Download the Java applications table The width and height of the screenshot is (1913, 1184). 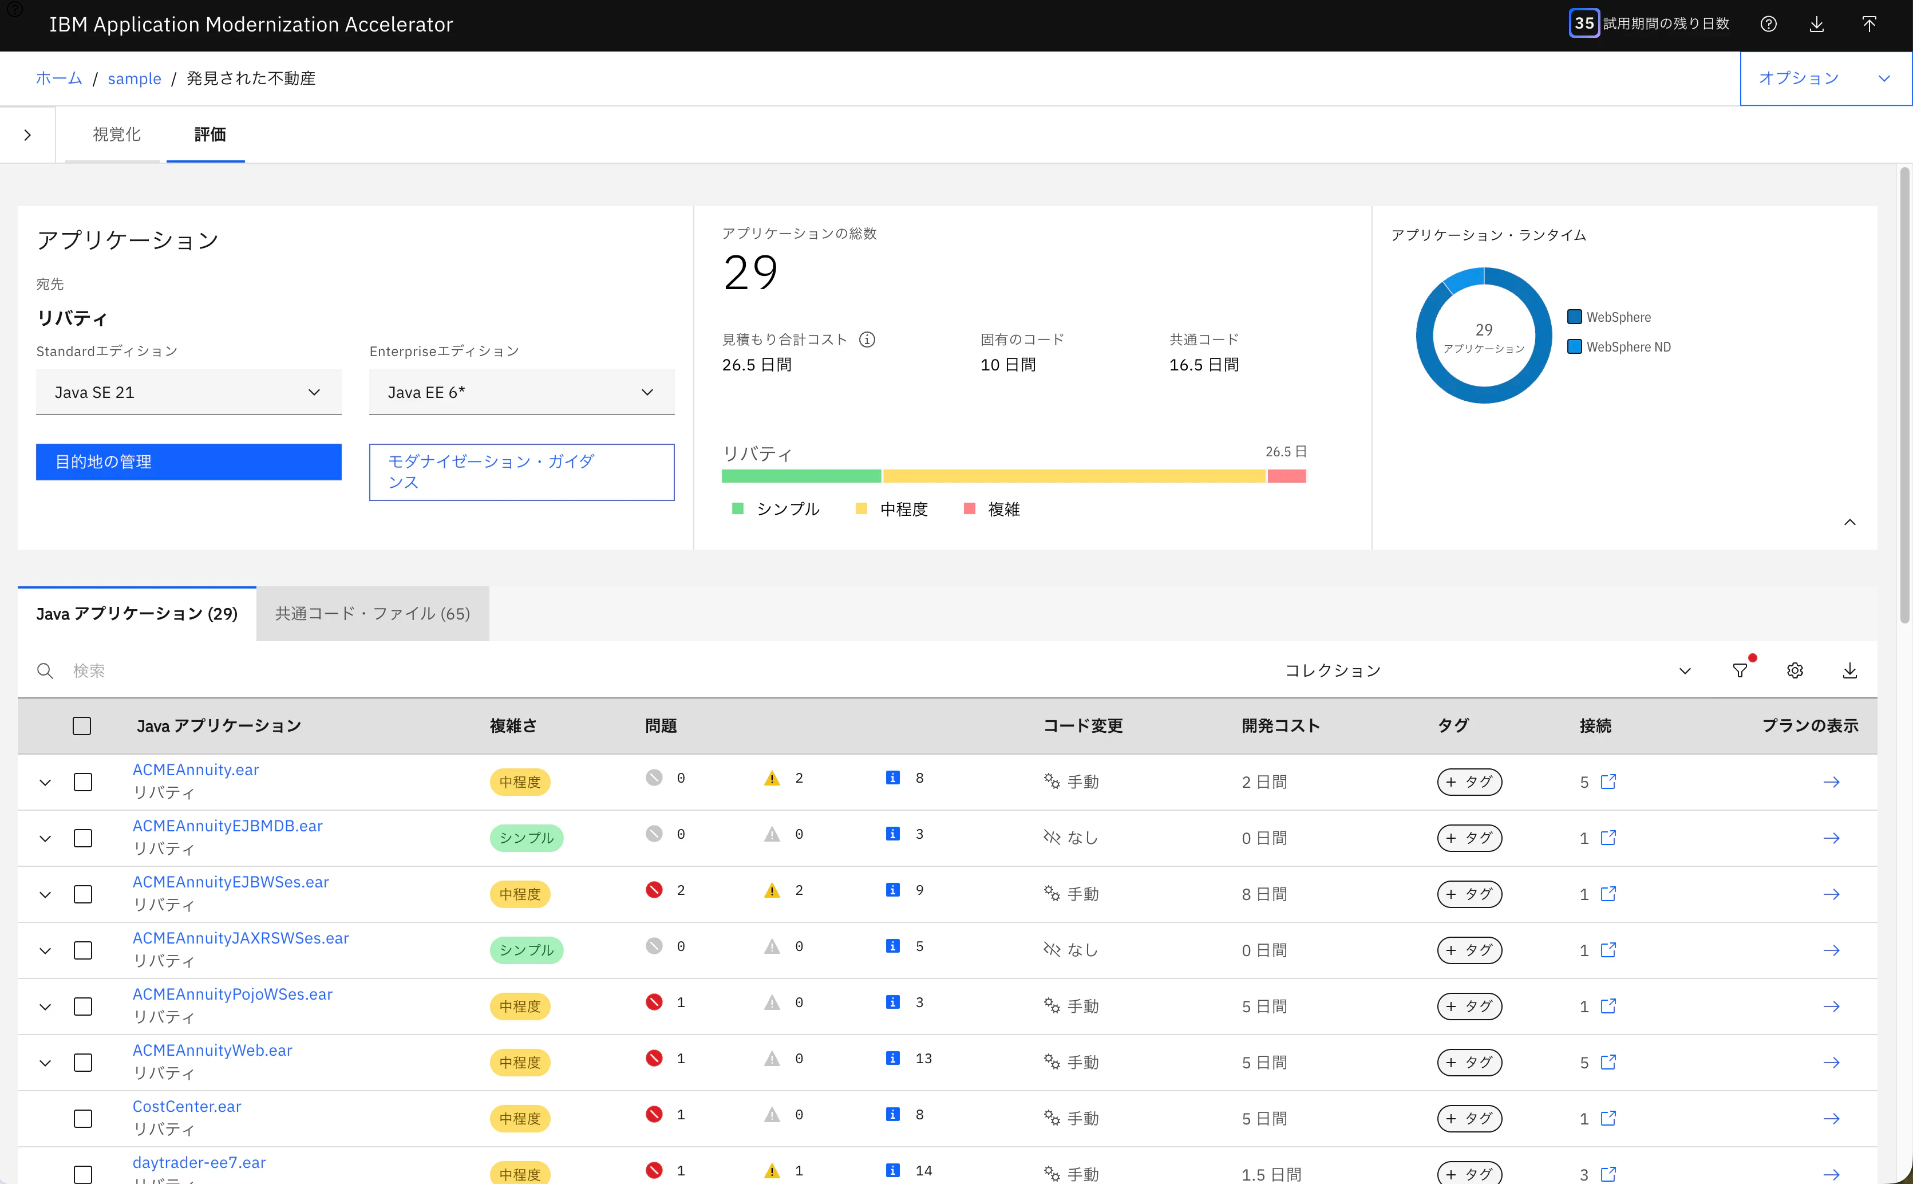click(1849, 670)
